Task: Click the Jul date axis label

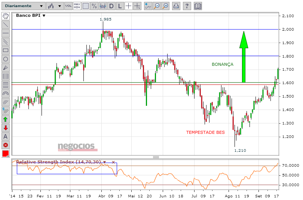Action: coord(194,196)
